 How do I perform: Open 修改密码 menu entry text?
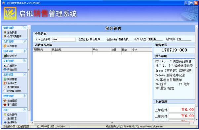coord(12,114)
